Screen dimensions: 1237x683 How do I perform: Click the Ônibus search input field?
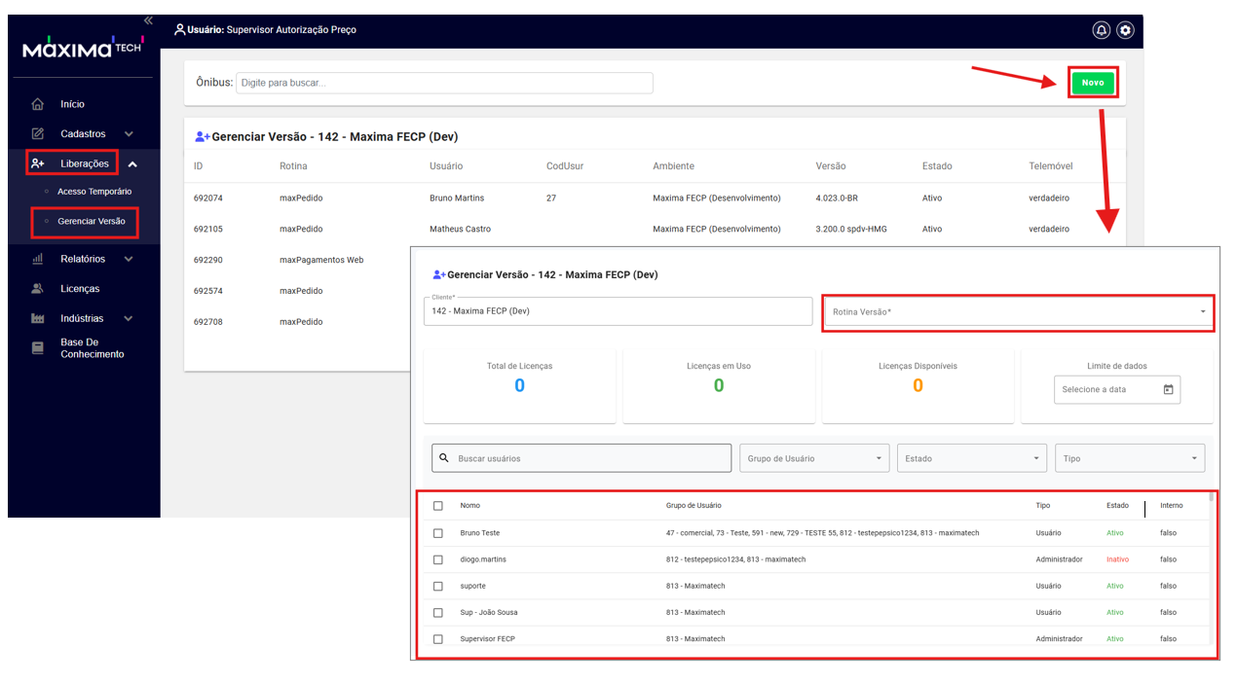pyautogui.click(x=444, y=83)
